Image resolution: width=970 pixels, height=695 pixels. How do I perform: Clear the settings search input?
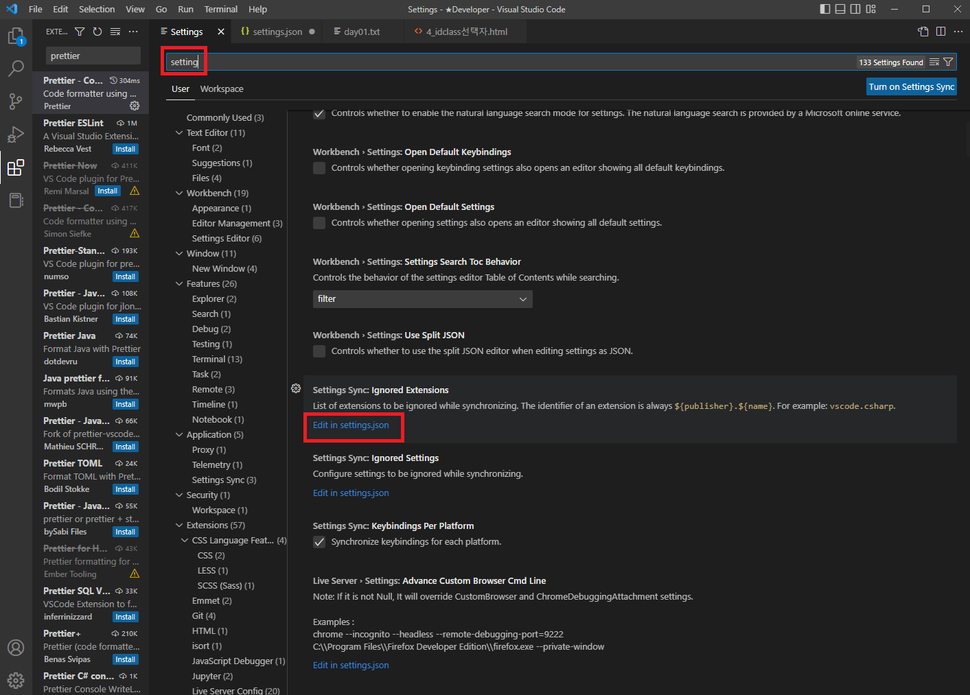click(x=934, y=62)
